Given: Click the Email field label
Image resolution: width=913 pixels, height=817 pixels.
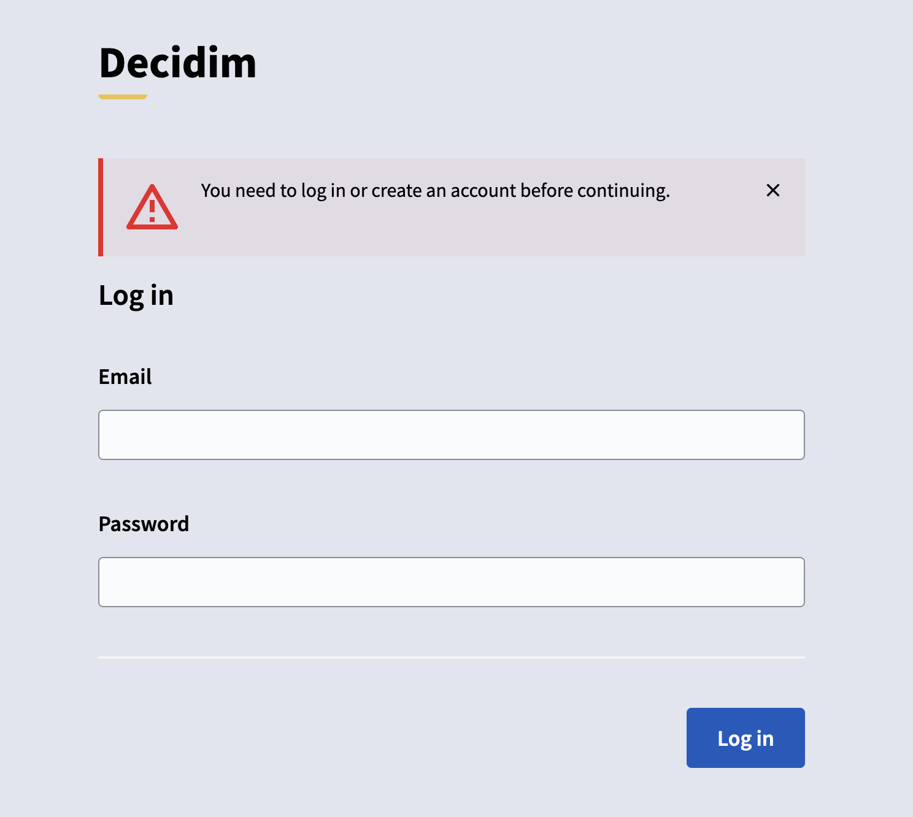Looking at the screenshot, I should (x=125, y=377).
